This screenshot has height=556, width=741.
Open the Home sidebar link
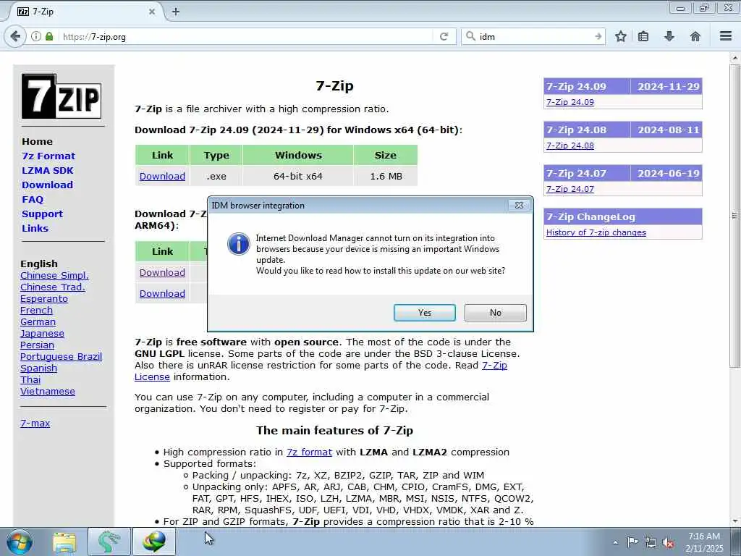click(x=37, y=141)
